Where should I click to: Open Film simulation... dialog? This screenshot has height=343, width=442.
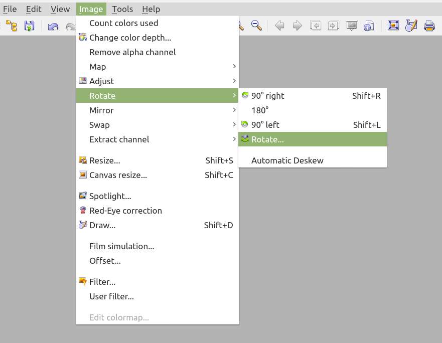click(158, 246)
